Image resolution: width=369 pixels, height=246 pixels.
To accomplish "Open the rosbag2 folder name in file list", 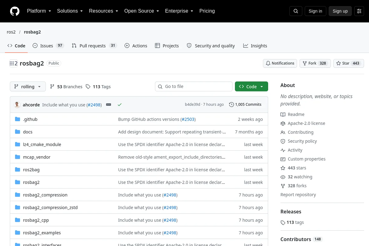I will [31, 182].
